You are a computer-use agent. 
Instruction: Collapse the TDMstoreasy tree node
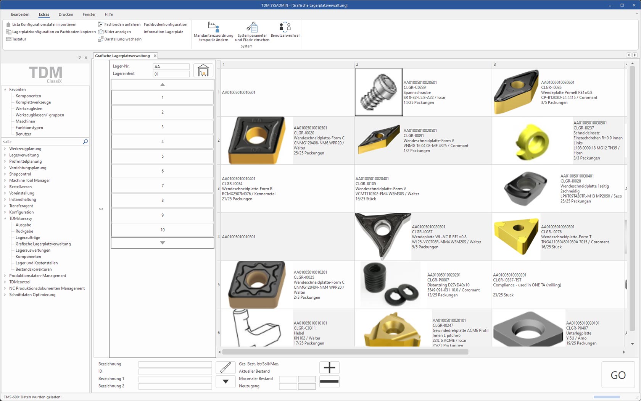[x=5, y=219]
